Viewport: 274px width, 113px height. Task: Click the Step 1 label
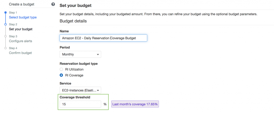tap(13, 13)
